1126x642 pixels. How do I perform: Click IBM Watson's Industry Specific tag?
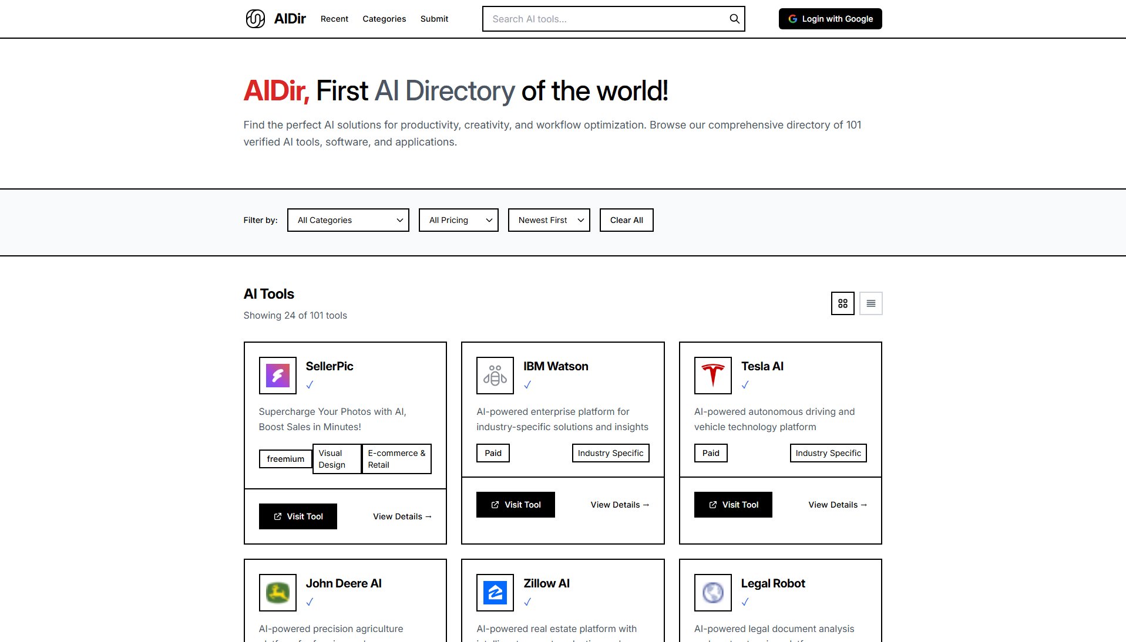click(x=610, y=453)
